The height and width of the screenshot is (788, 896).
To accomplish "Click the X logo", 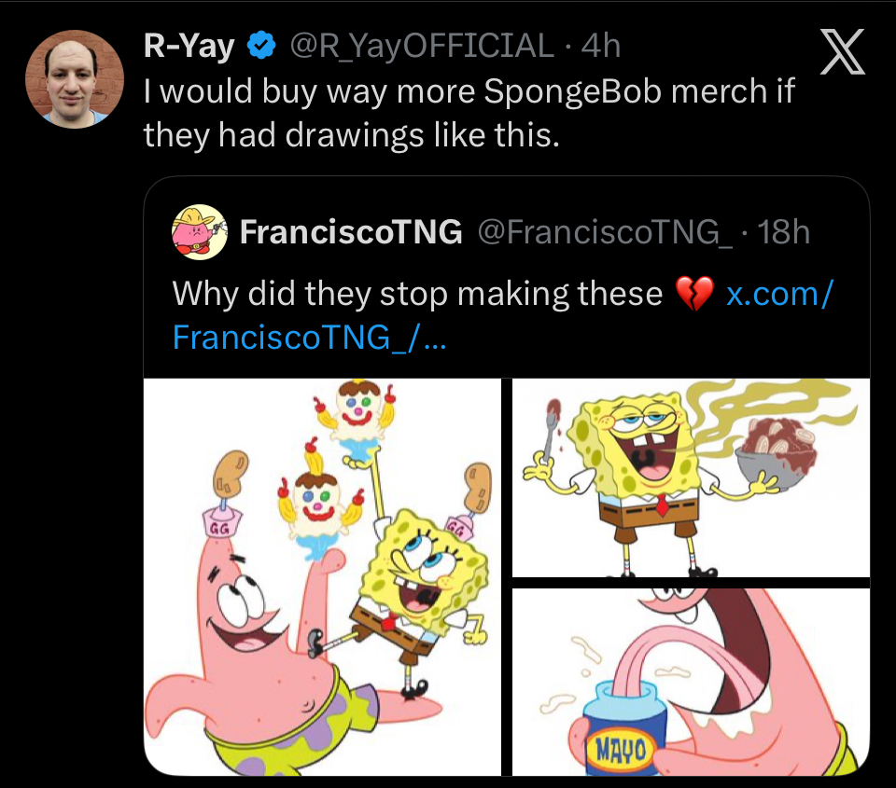I will 841,52.
